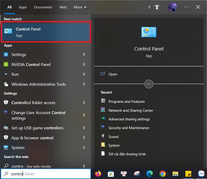This screenshot has height=179, width=207.
Task: Expand Change User Account Control settings arrow
Action: (x=84, y=115)
